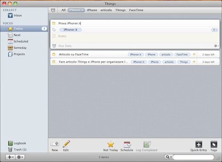Click the Today count badge 3
The height and width of the screenshot is (162, 222).
(x=44, y=28)
